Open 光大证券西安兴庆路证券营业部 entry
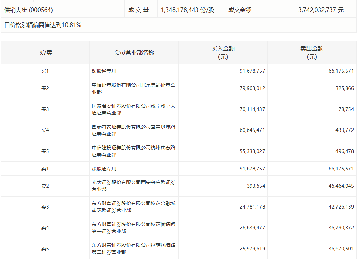The height and width of the screenshot is (262, 359). [x=133, y=186]
